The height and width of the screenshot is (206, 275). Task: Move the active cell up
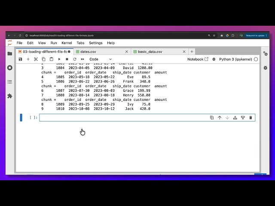click(220, 118)
